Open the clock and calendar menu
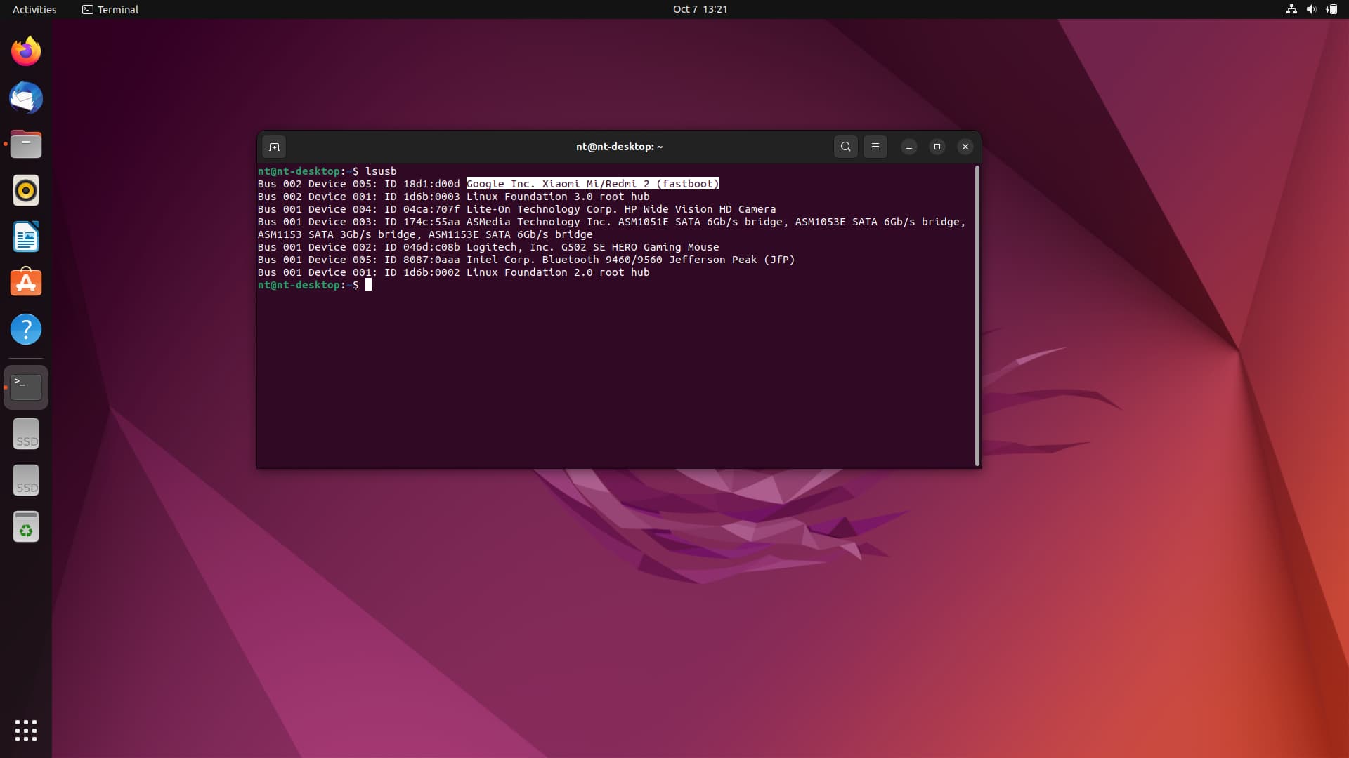Image resolution: width=1349 pixels, height=758 pixels. coord(700,9)
